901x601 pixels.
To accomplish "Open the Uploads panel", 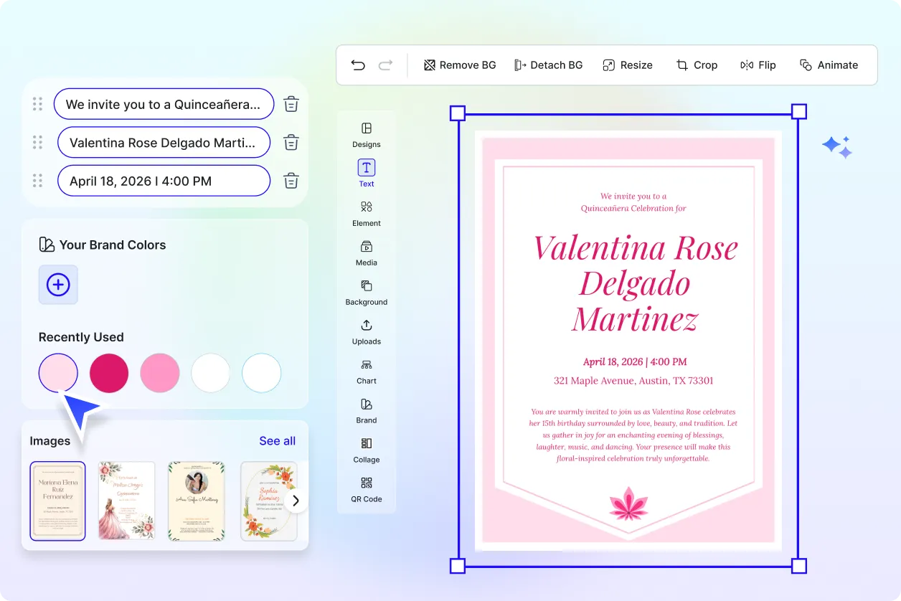I will click(366, 332).
